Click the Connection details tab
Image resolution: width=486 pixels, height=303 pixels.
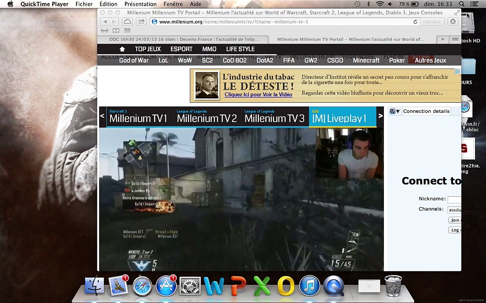click(426, 111)
